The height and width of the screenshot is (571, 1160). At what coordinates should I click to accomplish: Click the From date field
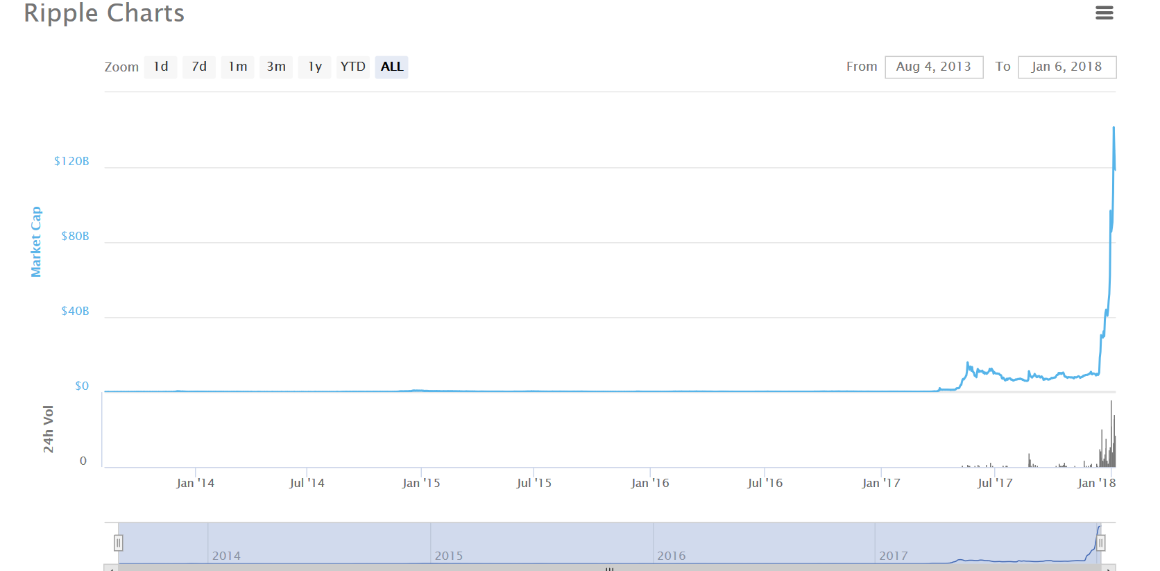(x=933, y=67)
